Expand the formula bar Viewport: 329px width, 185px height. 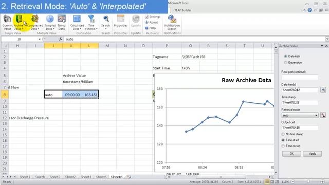(327, 39)
